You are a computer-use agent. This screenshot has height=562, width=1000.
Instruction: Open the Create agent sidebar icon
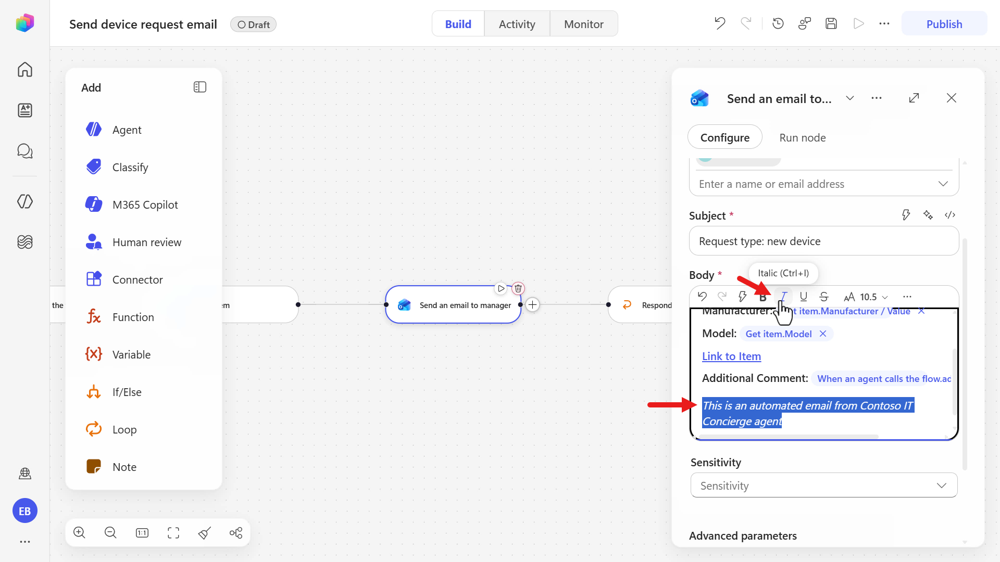tap(25, 110)
